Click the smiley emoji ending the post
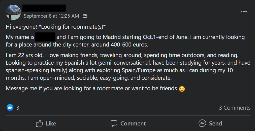255x131 pixels. [x=182, y=89]
